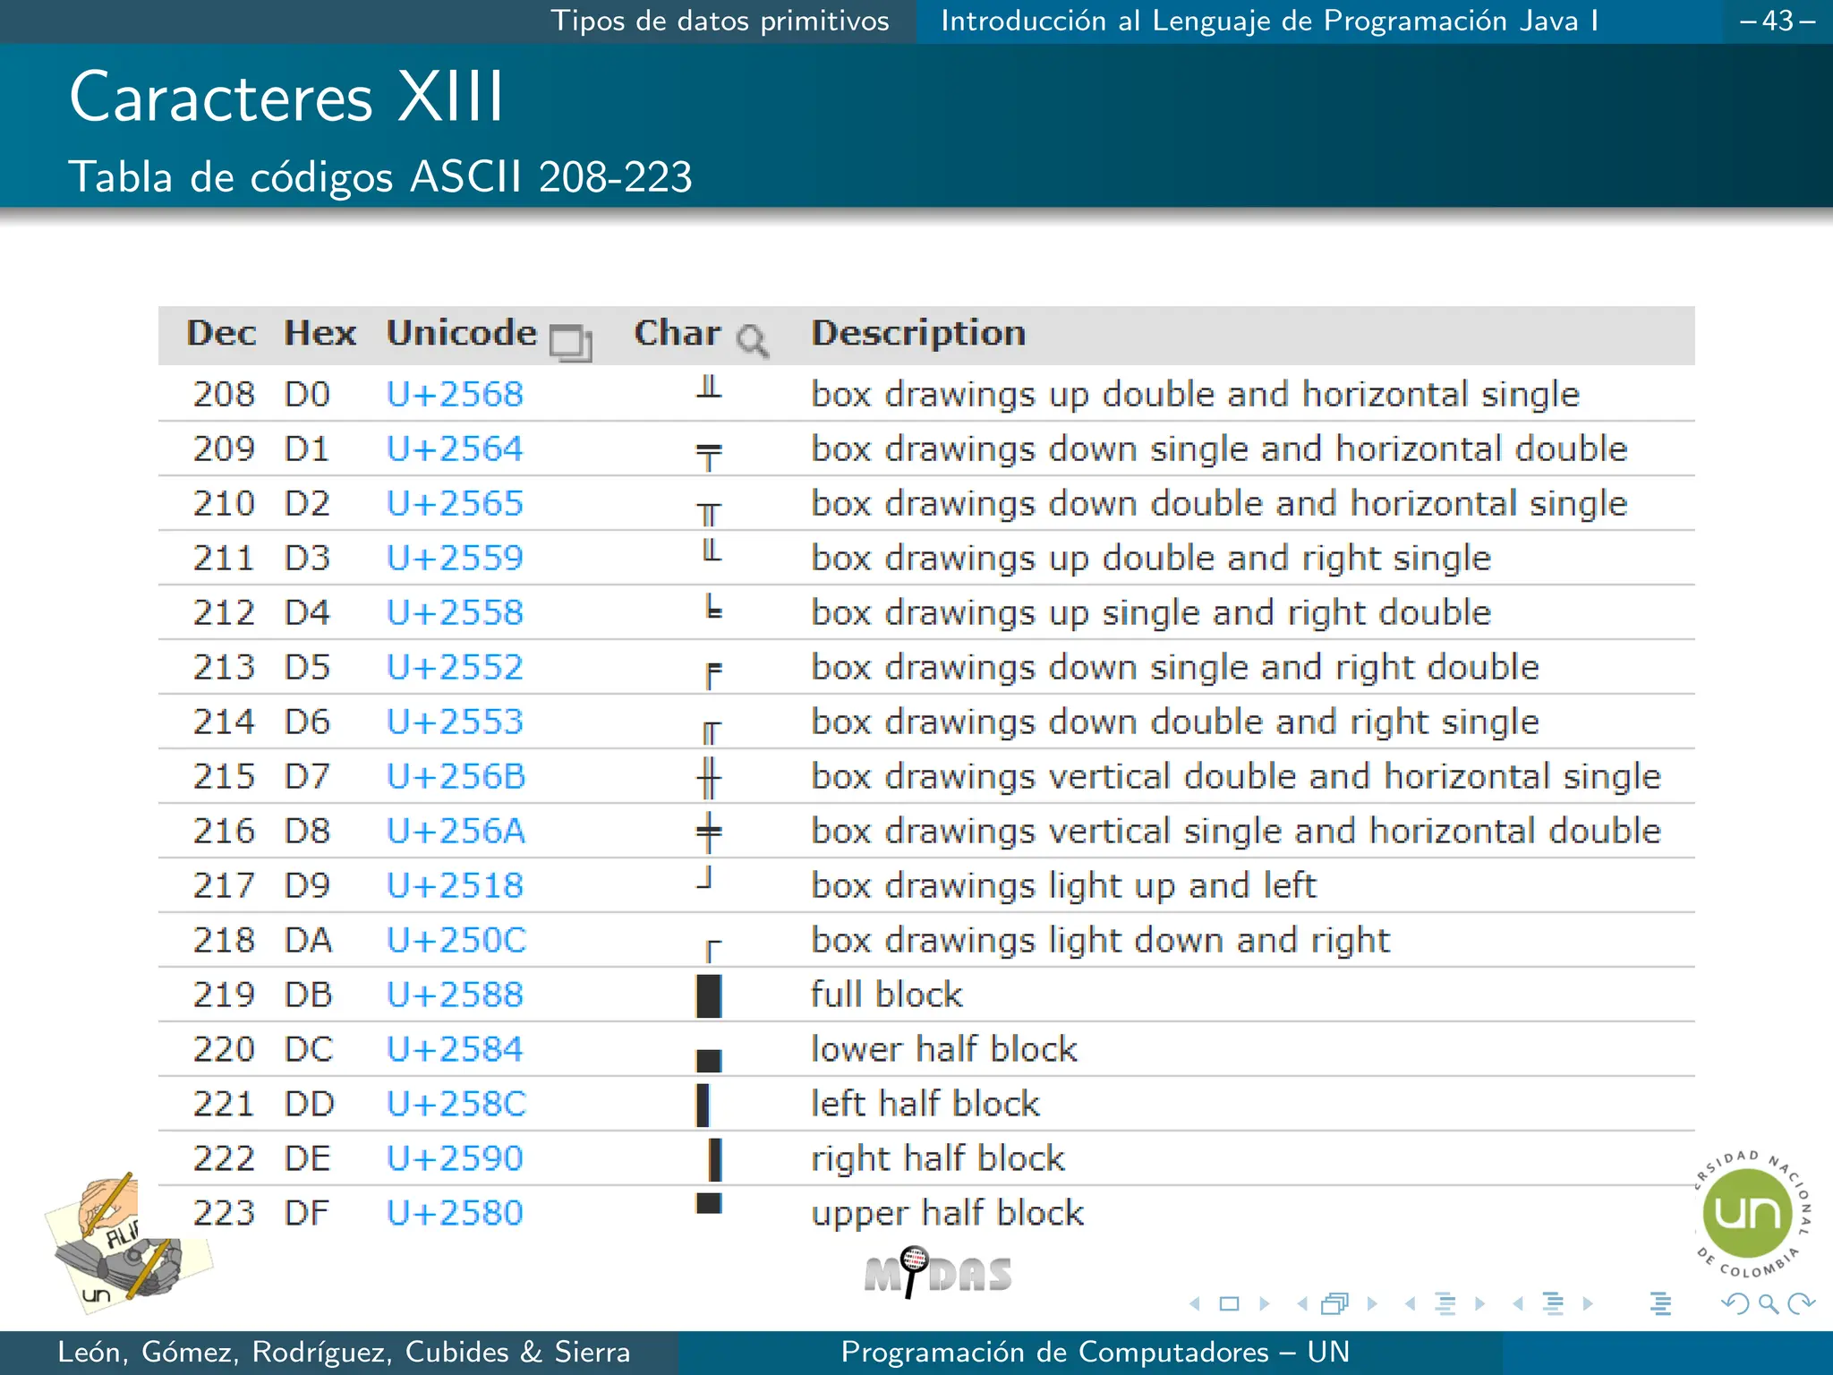This screenshot has height=1375, width=1833.
Task: Click the presentation outline icon
Action: point(1660,1304)
